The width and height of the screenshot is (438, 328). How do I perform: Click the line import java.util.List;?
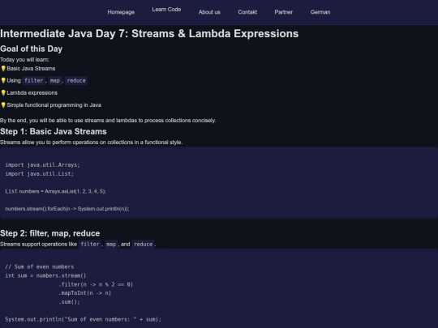coord(40,174)
